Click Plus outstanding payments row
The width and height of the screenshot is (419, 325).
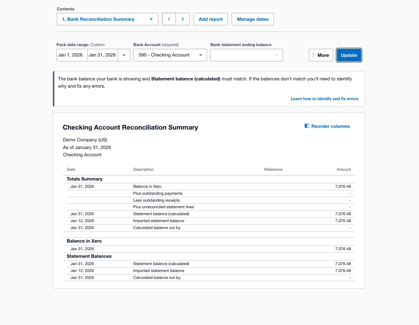209,193
